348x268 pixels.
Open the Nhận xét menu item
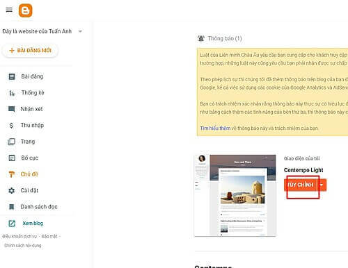pos(31,109)
